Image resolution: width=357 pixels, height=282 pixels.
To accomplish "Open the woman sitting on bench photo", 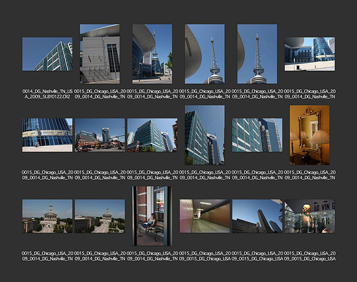I will tap(152, 216).
